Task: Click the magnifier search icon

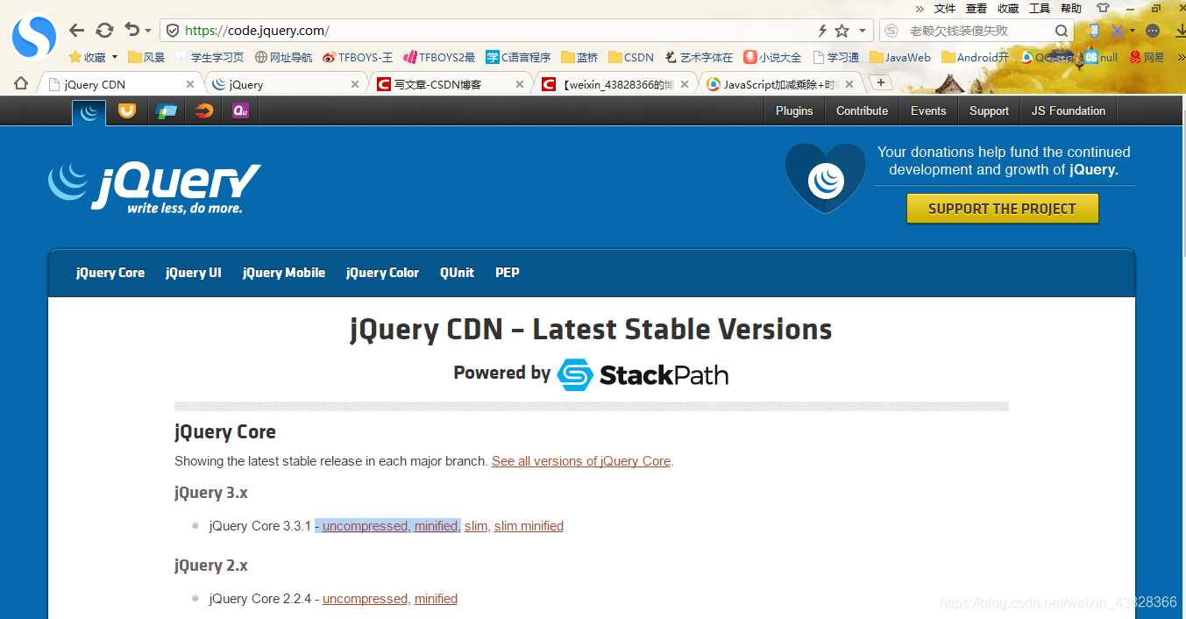Action: coord(1062,31)
